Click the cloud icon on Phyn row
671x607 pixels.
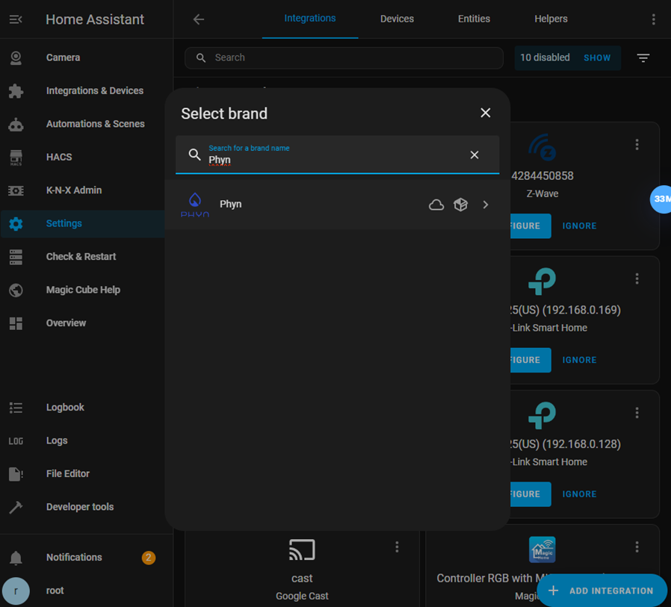coord(436,205)
